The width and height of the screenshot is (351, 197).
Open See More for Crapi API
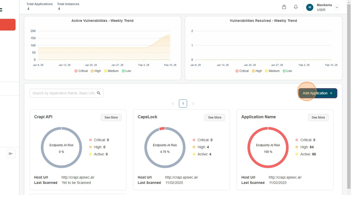coord(111,117)
